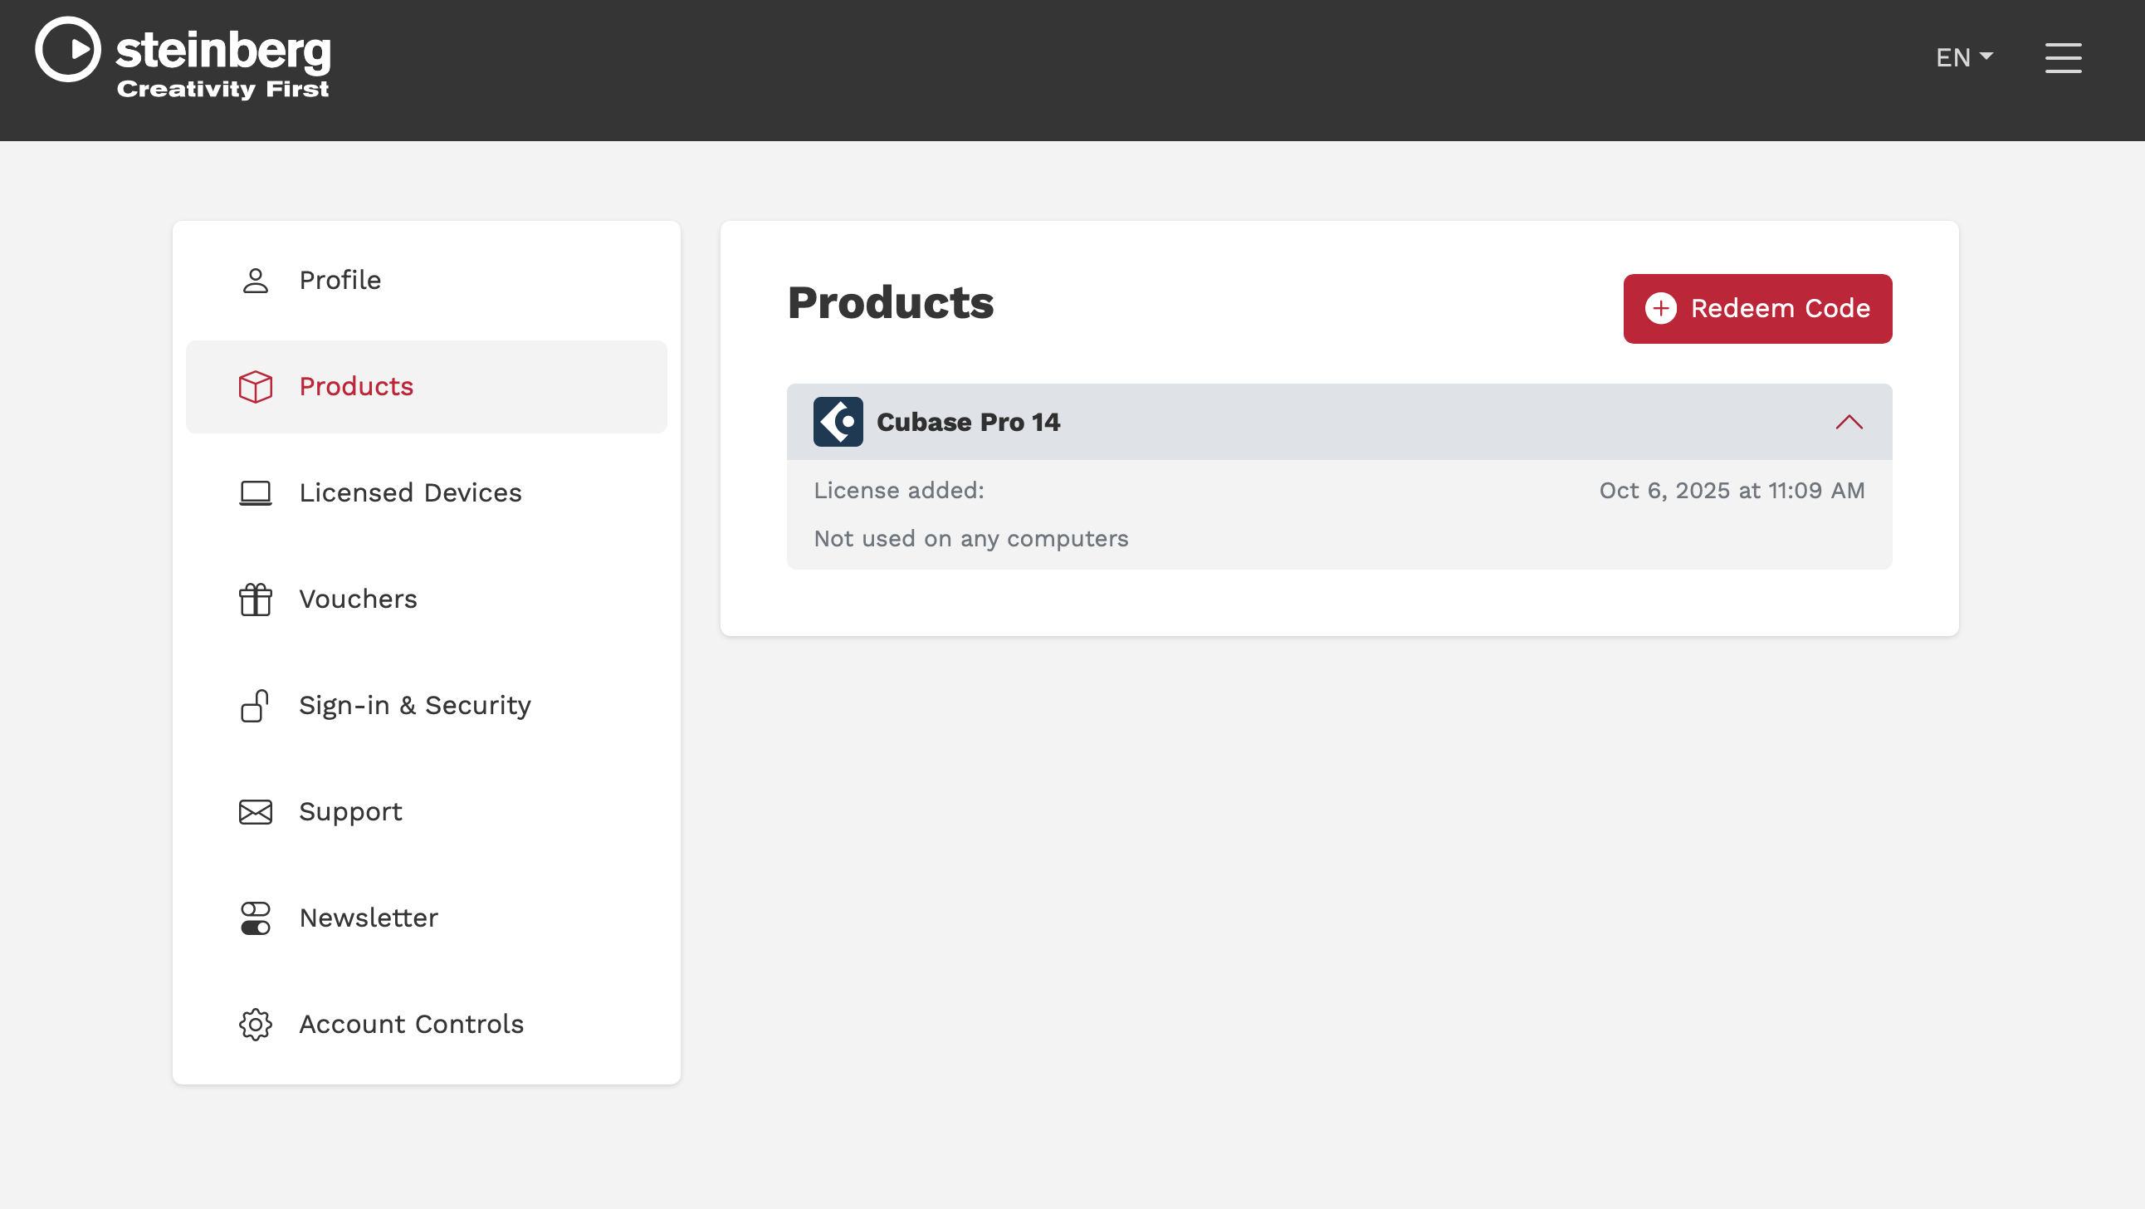Go to Licensed Devices section
This screenshot has width=2145, height=1209.
pyautogui.click(x=410, y=493)
